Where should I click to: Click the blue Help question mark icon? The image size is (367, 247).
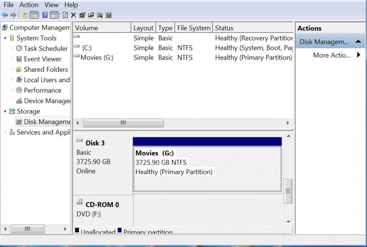(x=45, y=15)
